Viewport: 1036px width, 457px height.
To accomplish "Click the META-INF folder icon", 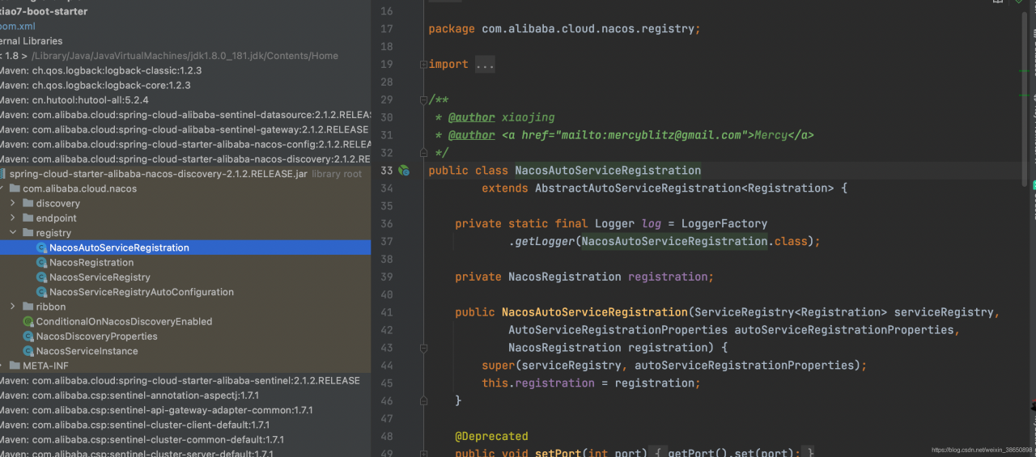I will click(x=15, y=366).
